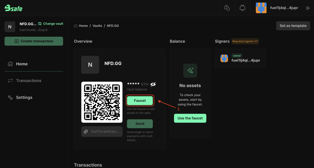Click the Bsafe logo
The width and height of the screenshot is (314, 168).
[13, 8]
